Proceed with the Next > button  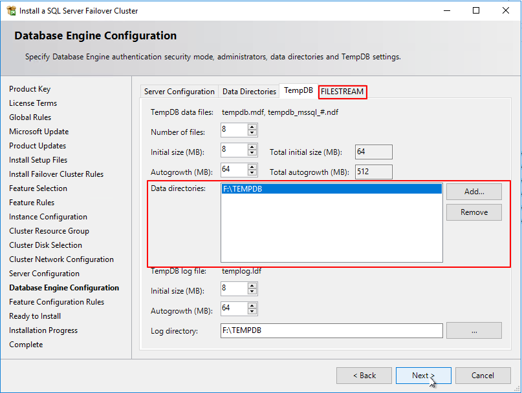pyautogui.click(x=424, y=376)
